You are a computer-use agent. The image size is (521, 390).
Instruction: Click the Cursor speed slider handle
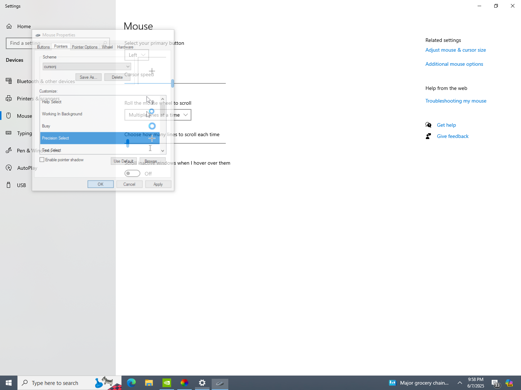coord(173,83)
